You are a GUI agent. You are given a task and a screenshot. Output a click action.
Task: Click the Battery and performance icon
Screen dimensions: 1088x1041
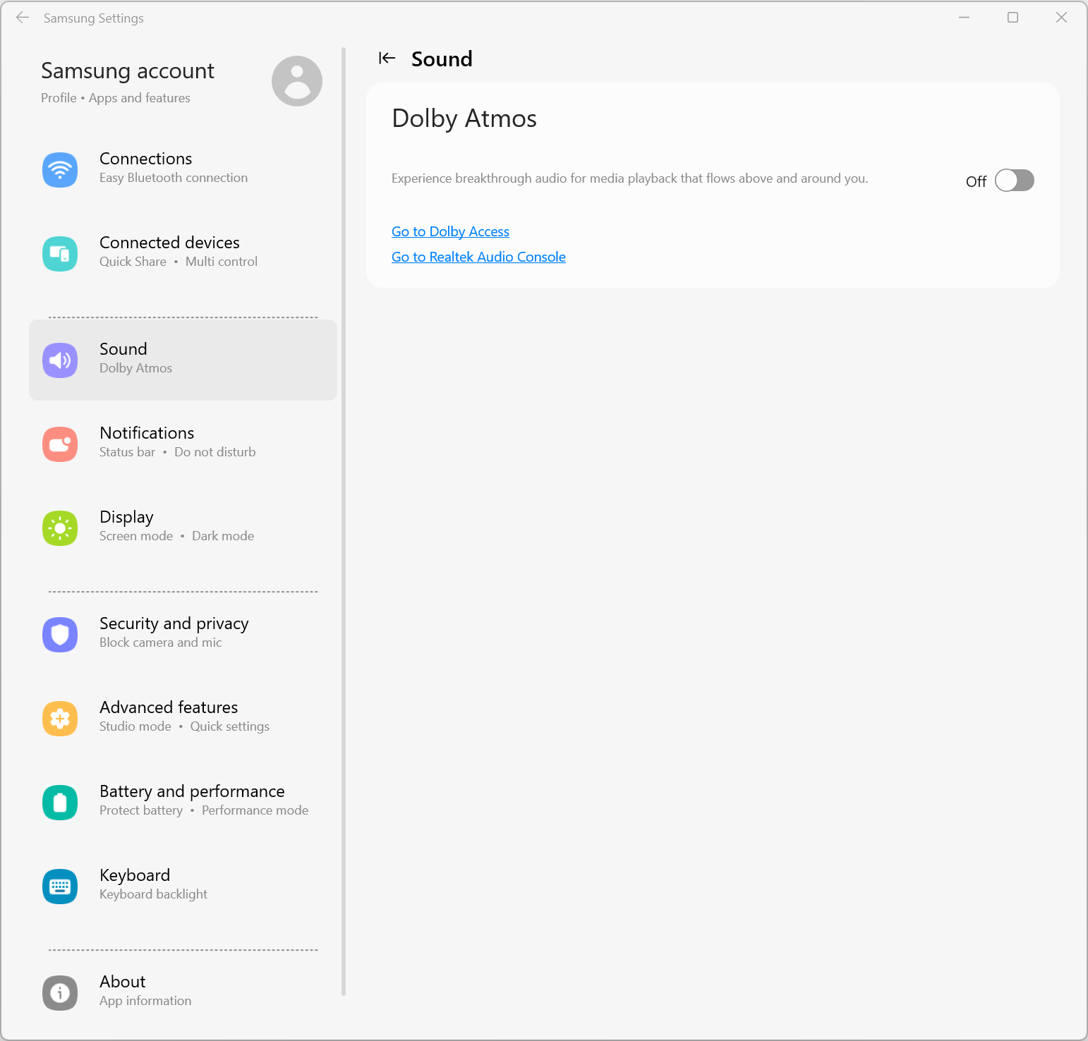[x=60, y=803]
